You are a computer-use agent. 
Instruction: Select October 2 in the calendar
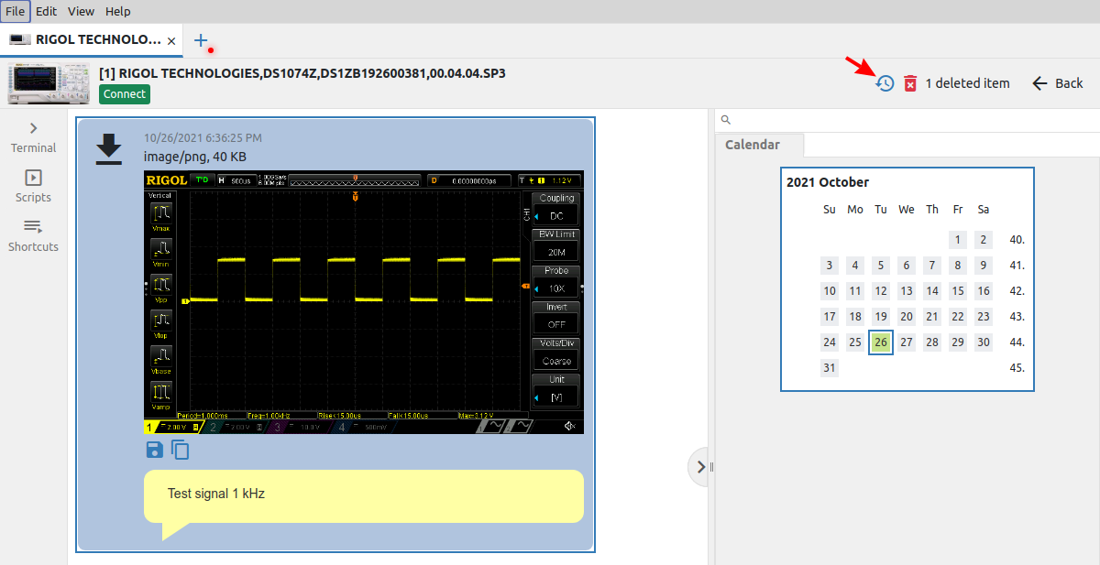(984, 240)
